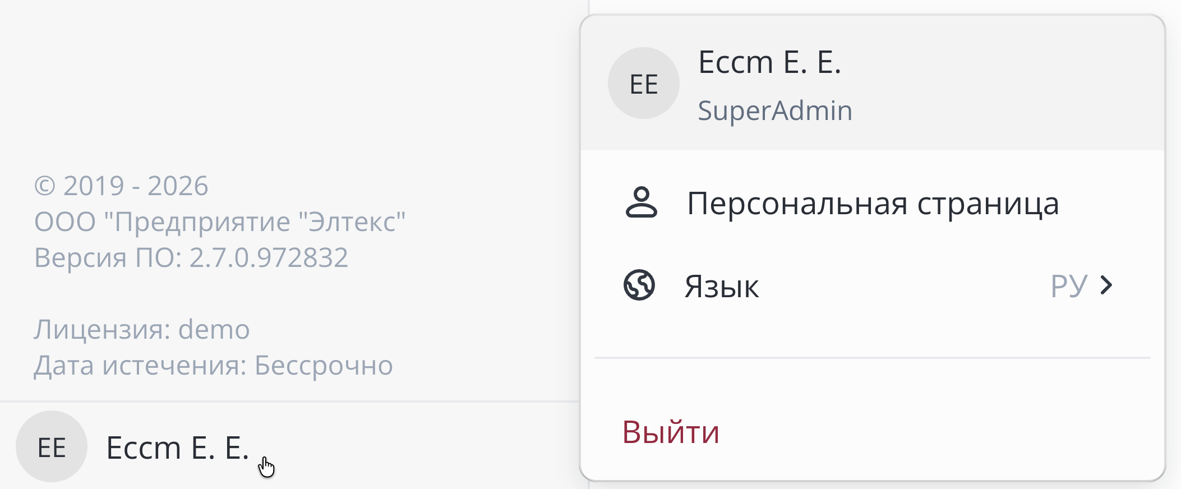
Task: Click the EE avatar in the popup header
Action: (644, 83)
